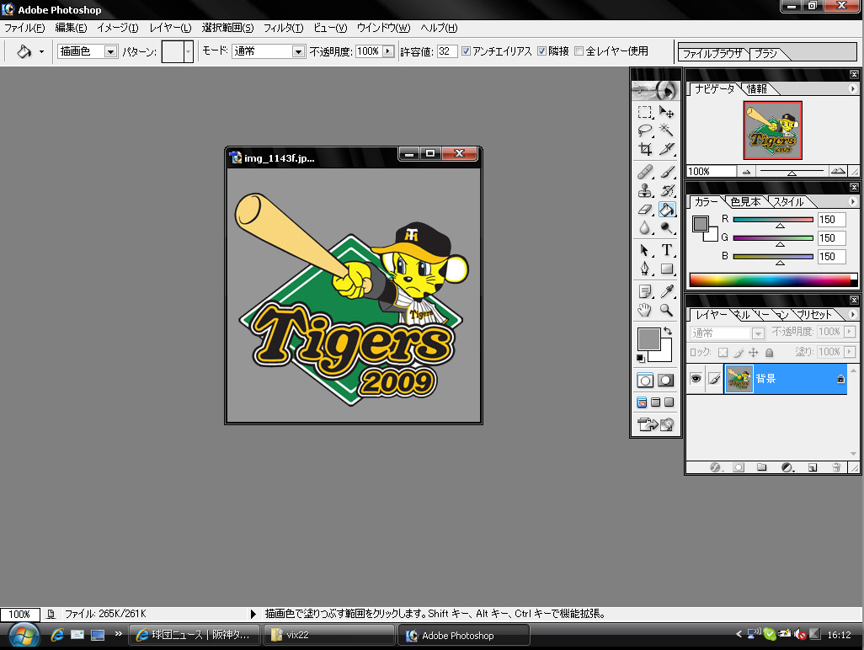864x650 pixels.
Task: Select the Notes tool
Action: pos(645,291)
